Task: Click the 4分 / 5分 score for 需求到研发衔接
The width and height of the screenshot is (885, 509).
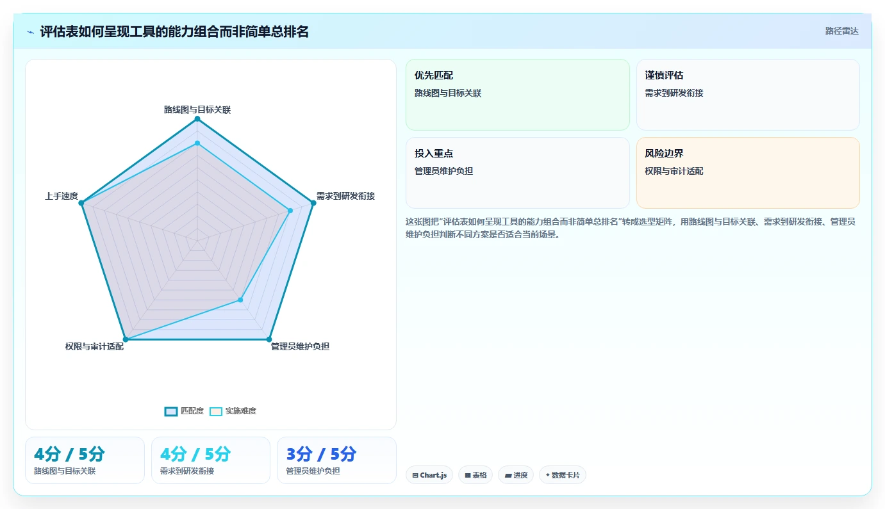Action: point(195,454)
